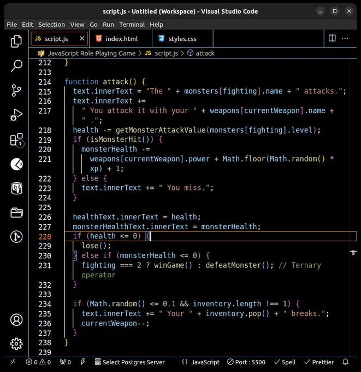Viewport: 361px width, 372px height.
Task: Switch to the index.html tab
Action: click(x=120, y=39)
